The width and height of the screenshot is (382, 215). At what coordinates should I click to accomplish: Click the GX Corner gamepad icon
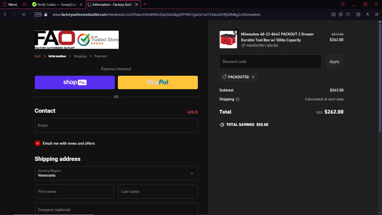click(x=25, y=4)
